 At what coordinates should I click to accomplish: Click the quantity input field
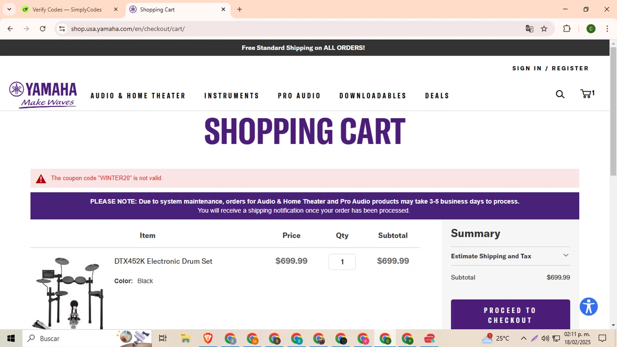(x=342, y=262)
